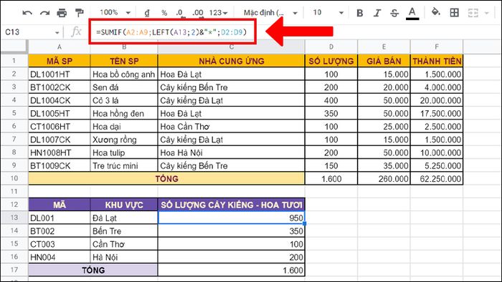Select cell Cần Thơ in KHU VỰC
This screenshot has height=282, width=502.
point(124,244)
